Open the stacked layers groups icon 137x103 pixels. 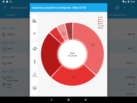[35, 88]
